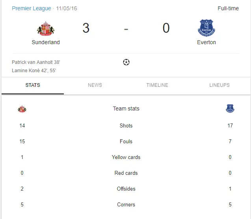Viewport: 251px width, 219px height.
Task: Click the Corners stat row label
Action: pyautogui.click(x=126, y=205)
